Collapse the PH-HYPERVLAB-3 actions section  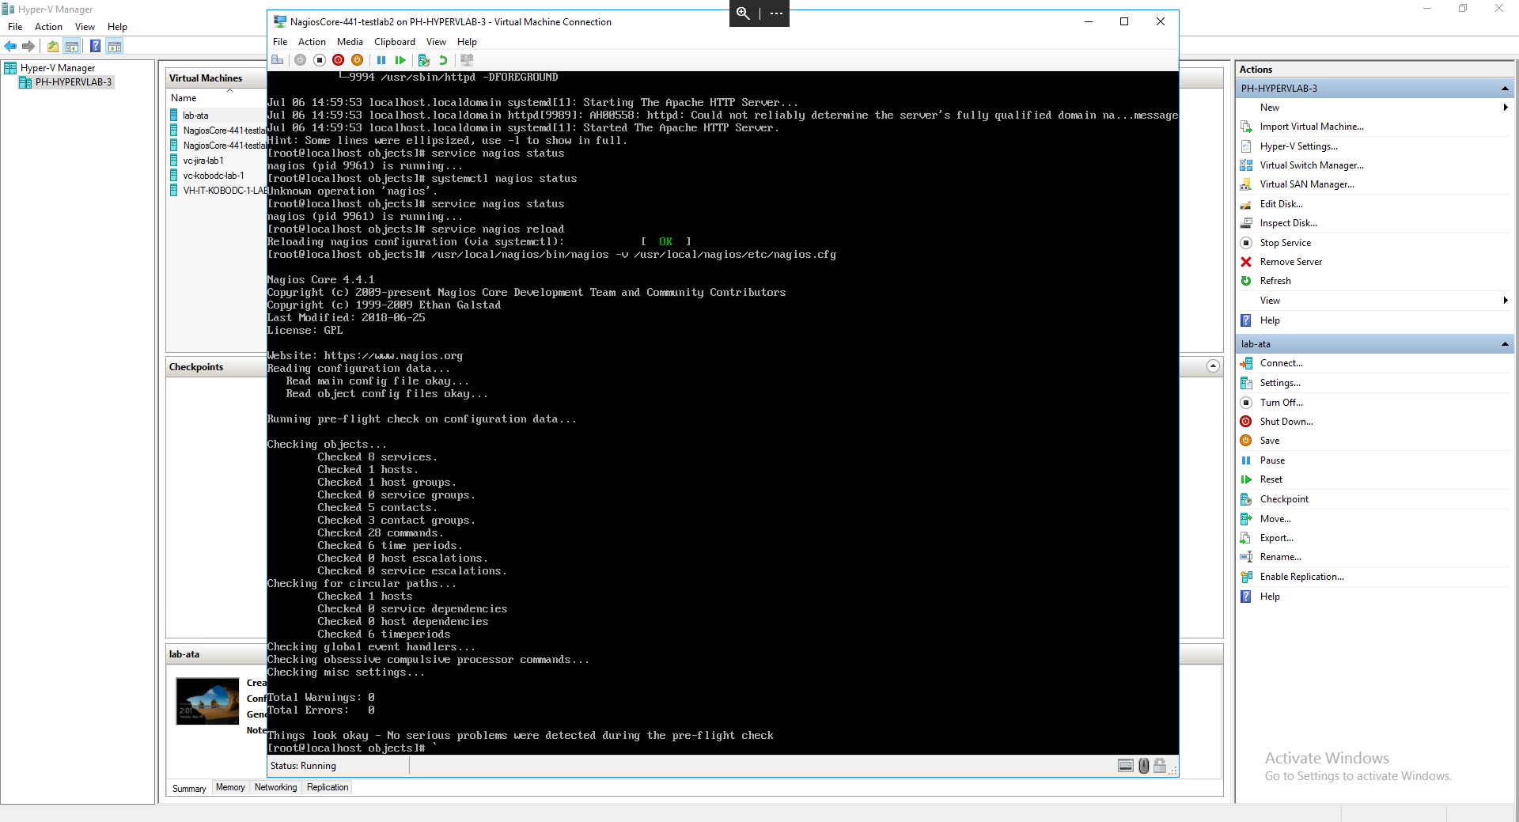point(1504,89)
